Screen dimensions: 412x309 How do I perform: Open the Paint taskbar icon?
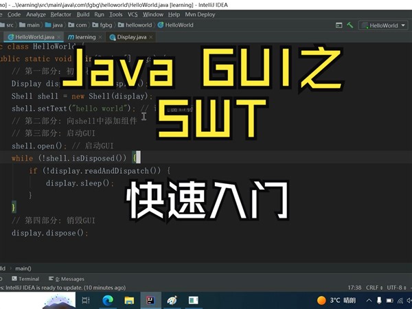click(x=172, y=300)
